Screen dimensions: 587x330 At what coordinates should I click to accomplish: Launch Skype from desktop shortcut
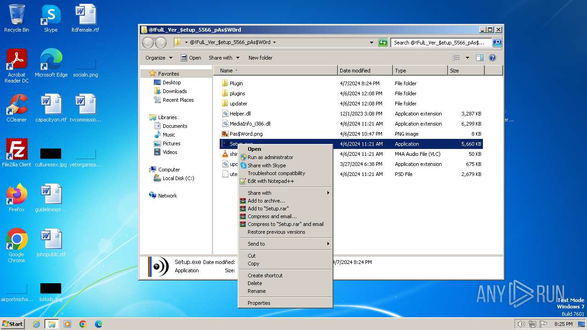coord(50,18)
